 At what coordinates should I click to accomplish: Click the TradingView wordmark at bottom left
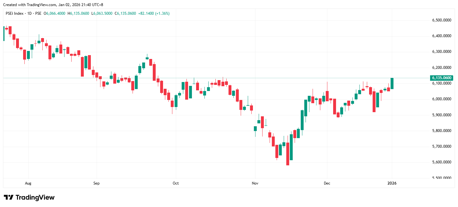35,197
